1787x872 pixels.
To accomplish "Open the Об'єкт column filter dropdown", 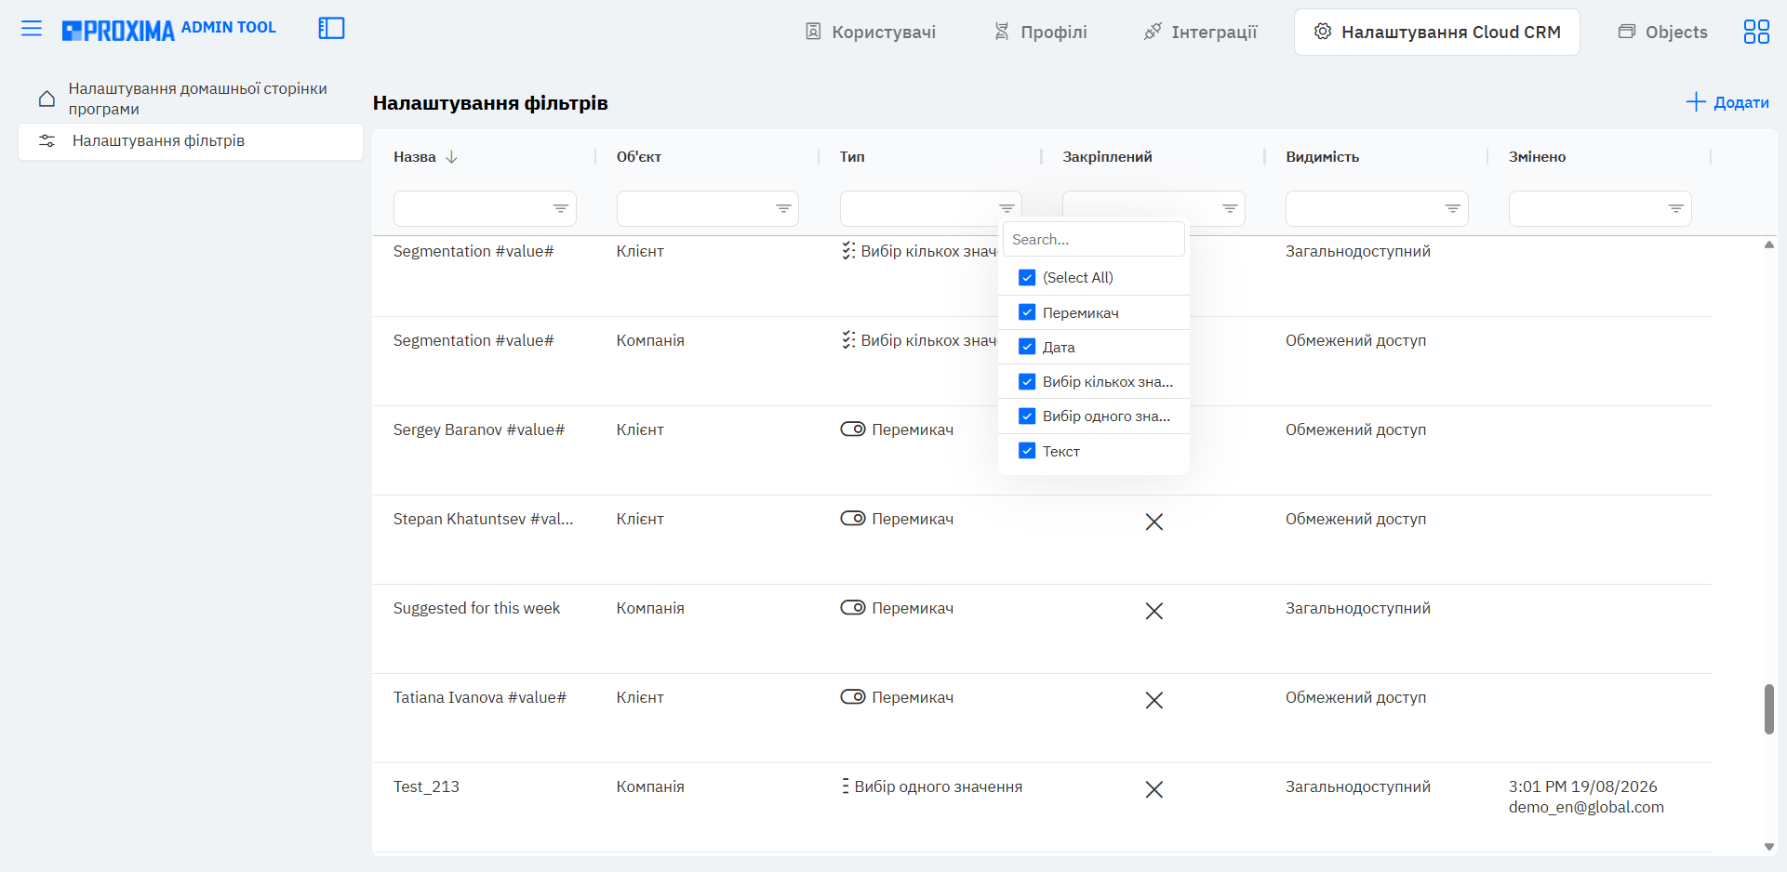I will point(784,209).
